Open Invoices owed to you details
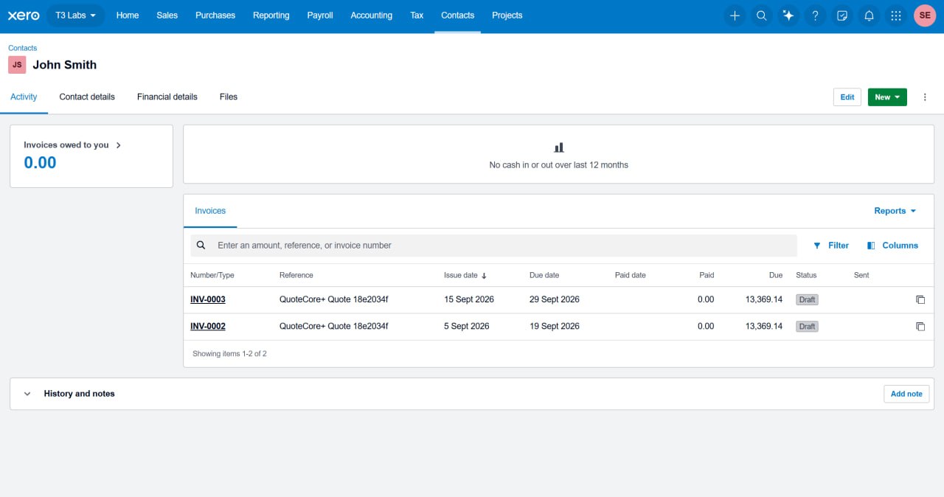The image size is (944, 497). pyautogui.click(x=72, y=145)
